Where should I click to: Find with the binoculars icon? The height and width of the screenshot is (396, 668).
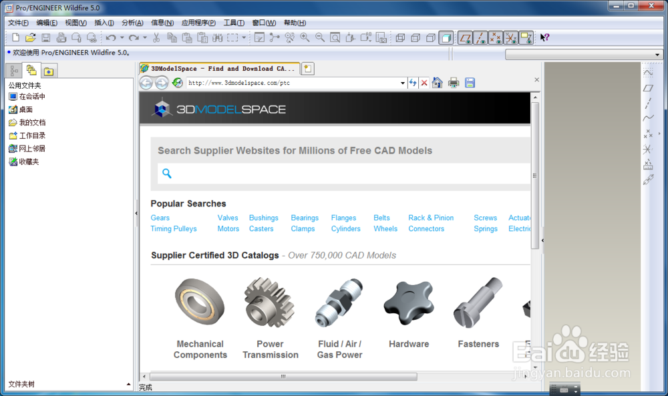click(x=218, y=38)
